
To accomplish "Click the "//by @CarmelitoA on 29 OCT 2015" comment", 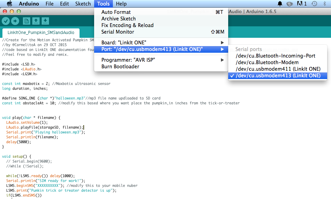I will click(x=34, y=45).
